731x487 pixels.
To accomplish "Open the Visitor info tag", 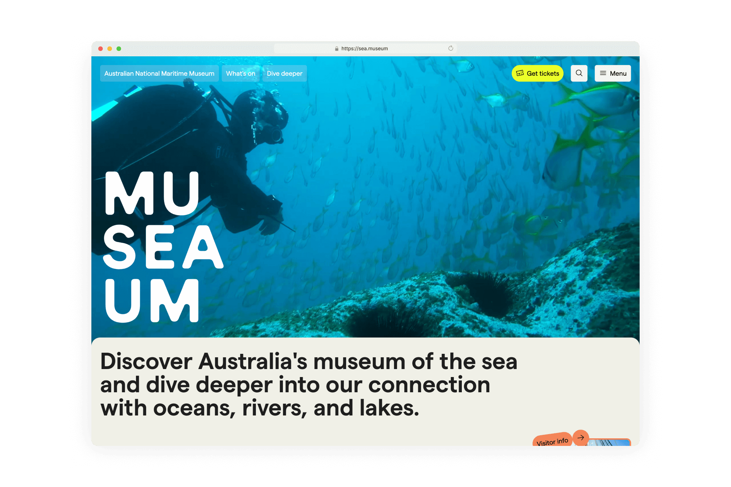I will coord(552,441).
